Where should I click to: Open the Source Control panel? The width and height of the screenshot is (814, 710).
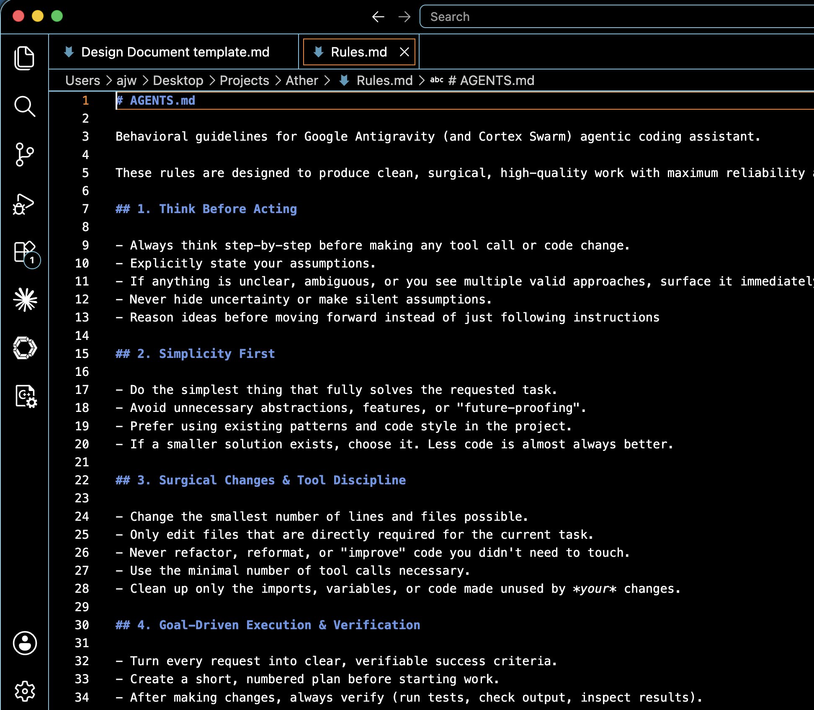point(25,154)
